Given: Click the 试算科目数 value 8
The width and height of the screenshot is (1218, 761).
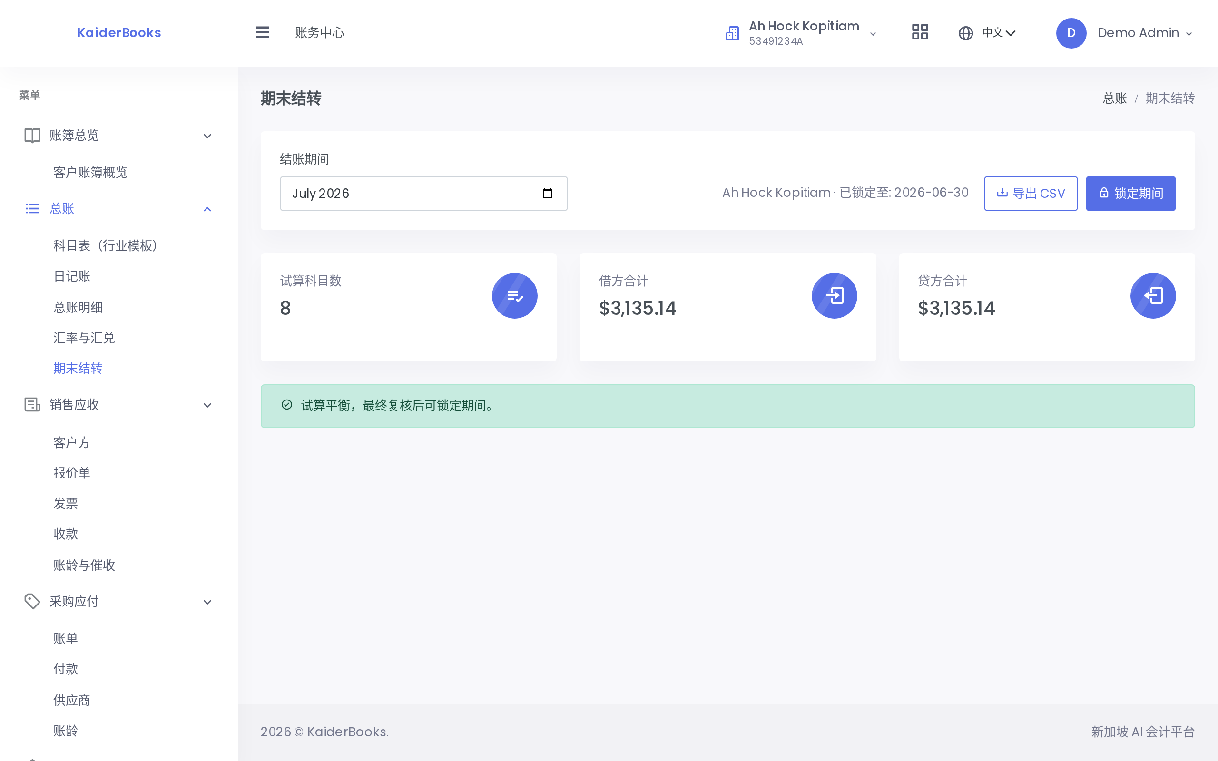Looking at the screenshot, I should pos(285,308).
